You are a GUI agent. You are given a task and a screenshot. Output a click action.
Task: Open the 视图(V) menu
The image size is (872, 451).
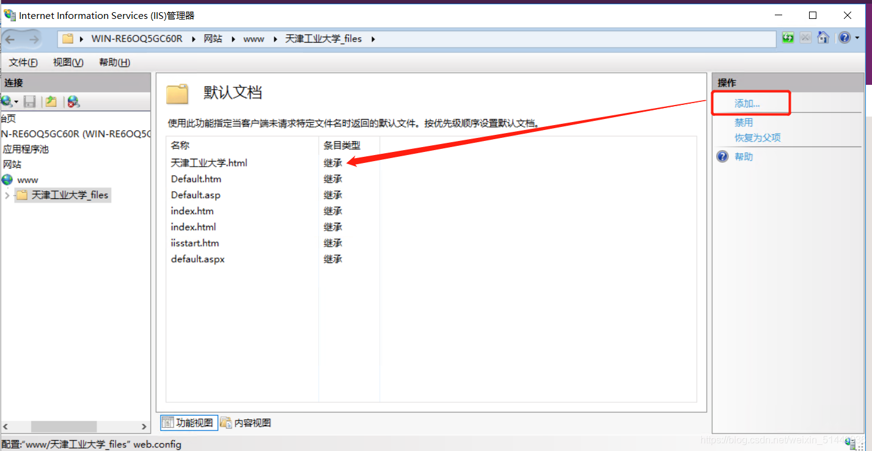click(x=68, y=62)
